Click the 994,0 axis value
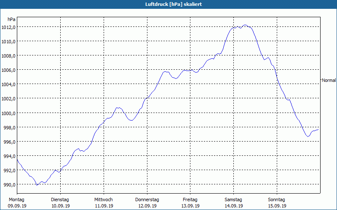The width and height of the screenshot is (337, 210). coord(9,156)
